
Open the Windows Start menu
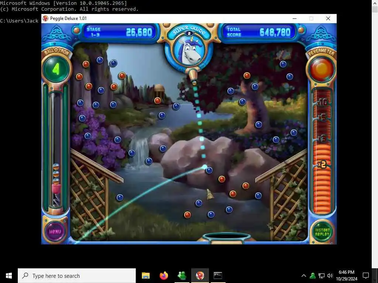tap(9, 276)
